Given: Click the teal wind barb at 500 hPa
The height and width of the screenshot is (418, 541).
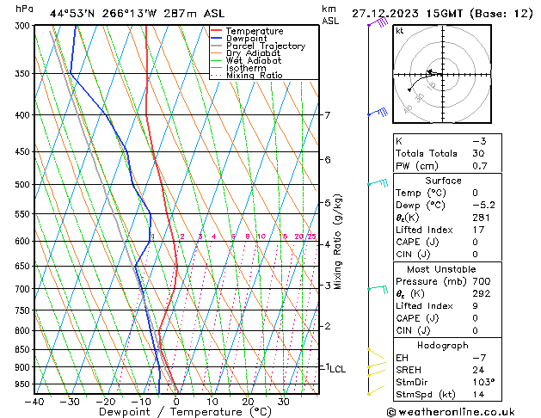Looking at the screenshot, I should tap(378, 182).
